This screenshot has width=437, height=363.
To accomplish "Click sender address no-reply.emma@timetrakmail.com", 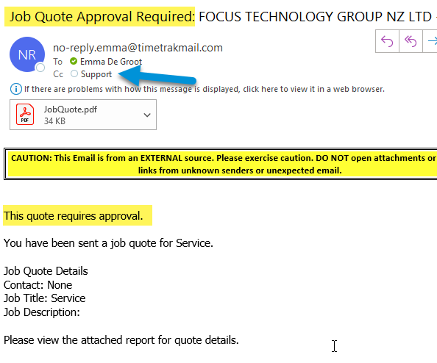I will click(138, 48).
